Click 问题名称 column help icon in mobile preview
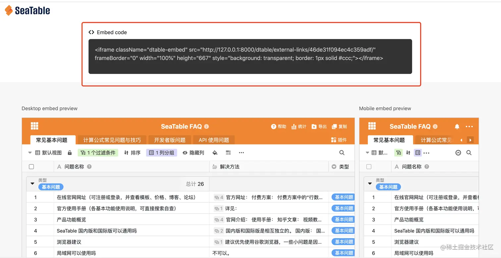This screenshot has height=258, width=501. (x=427, y=167)
